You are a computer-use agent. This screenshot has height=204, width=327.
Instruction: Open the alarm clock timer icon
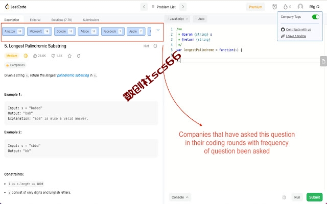click(275, 7)
